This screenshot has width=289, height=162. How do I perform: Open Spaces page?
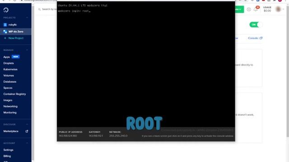pos(8,88)
